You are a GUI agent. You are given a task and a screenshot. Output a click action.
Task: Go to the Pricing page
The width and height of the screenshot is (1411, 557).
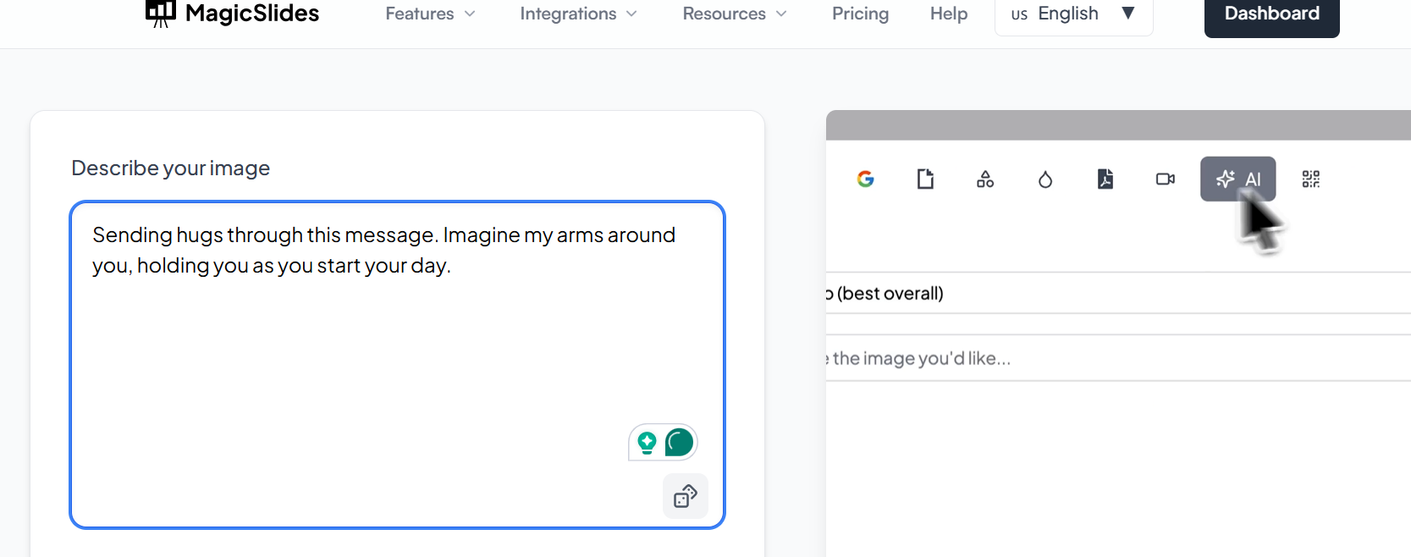[x=860, y=14]
